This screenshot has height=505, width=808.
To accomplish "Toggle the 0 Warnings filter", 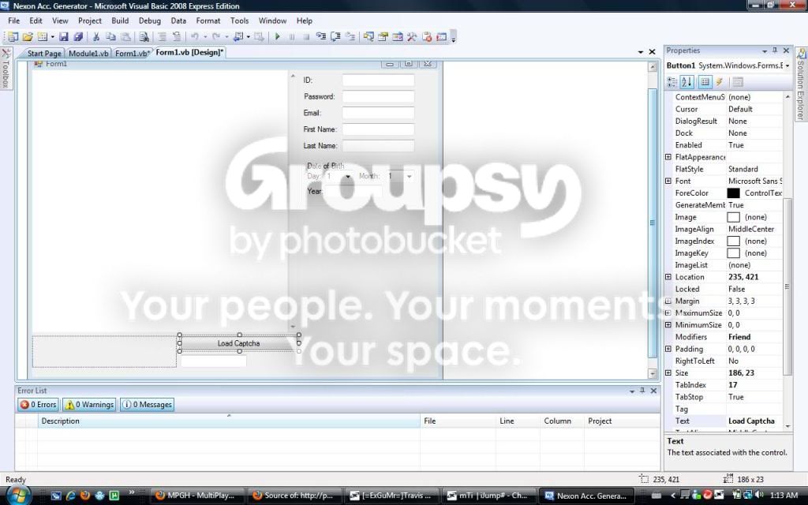I will (x=88, y=405).
